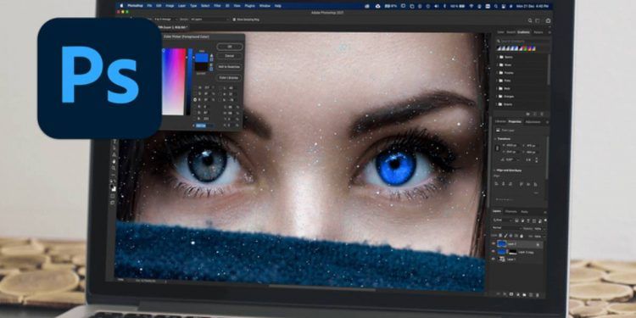
Task: Click the vertical hue slider
Action: 189,81
